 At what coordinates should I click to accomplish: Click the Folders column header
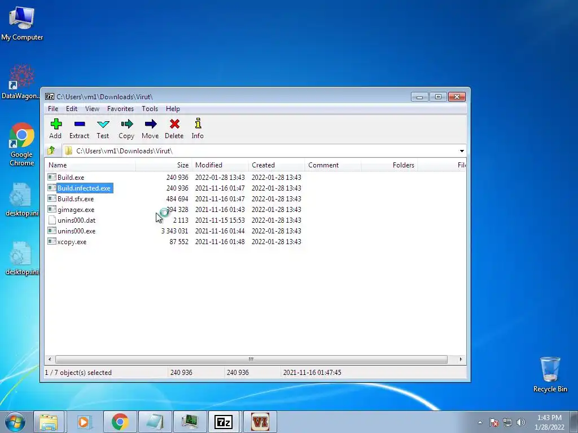(389, 165)
